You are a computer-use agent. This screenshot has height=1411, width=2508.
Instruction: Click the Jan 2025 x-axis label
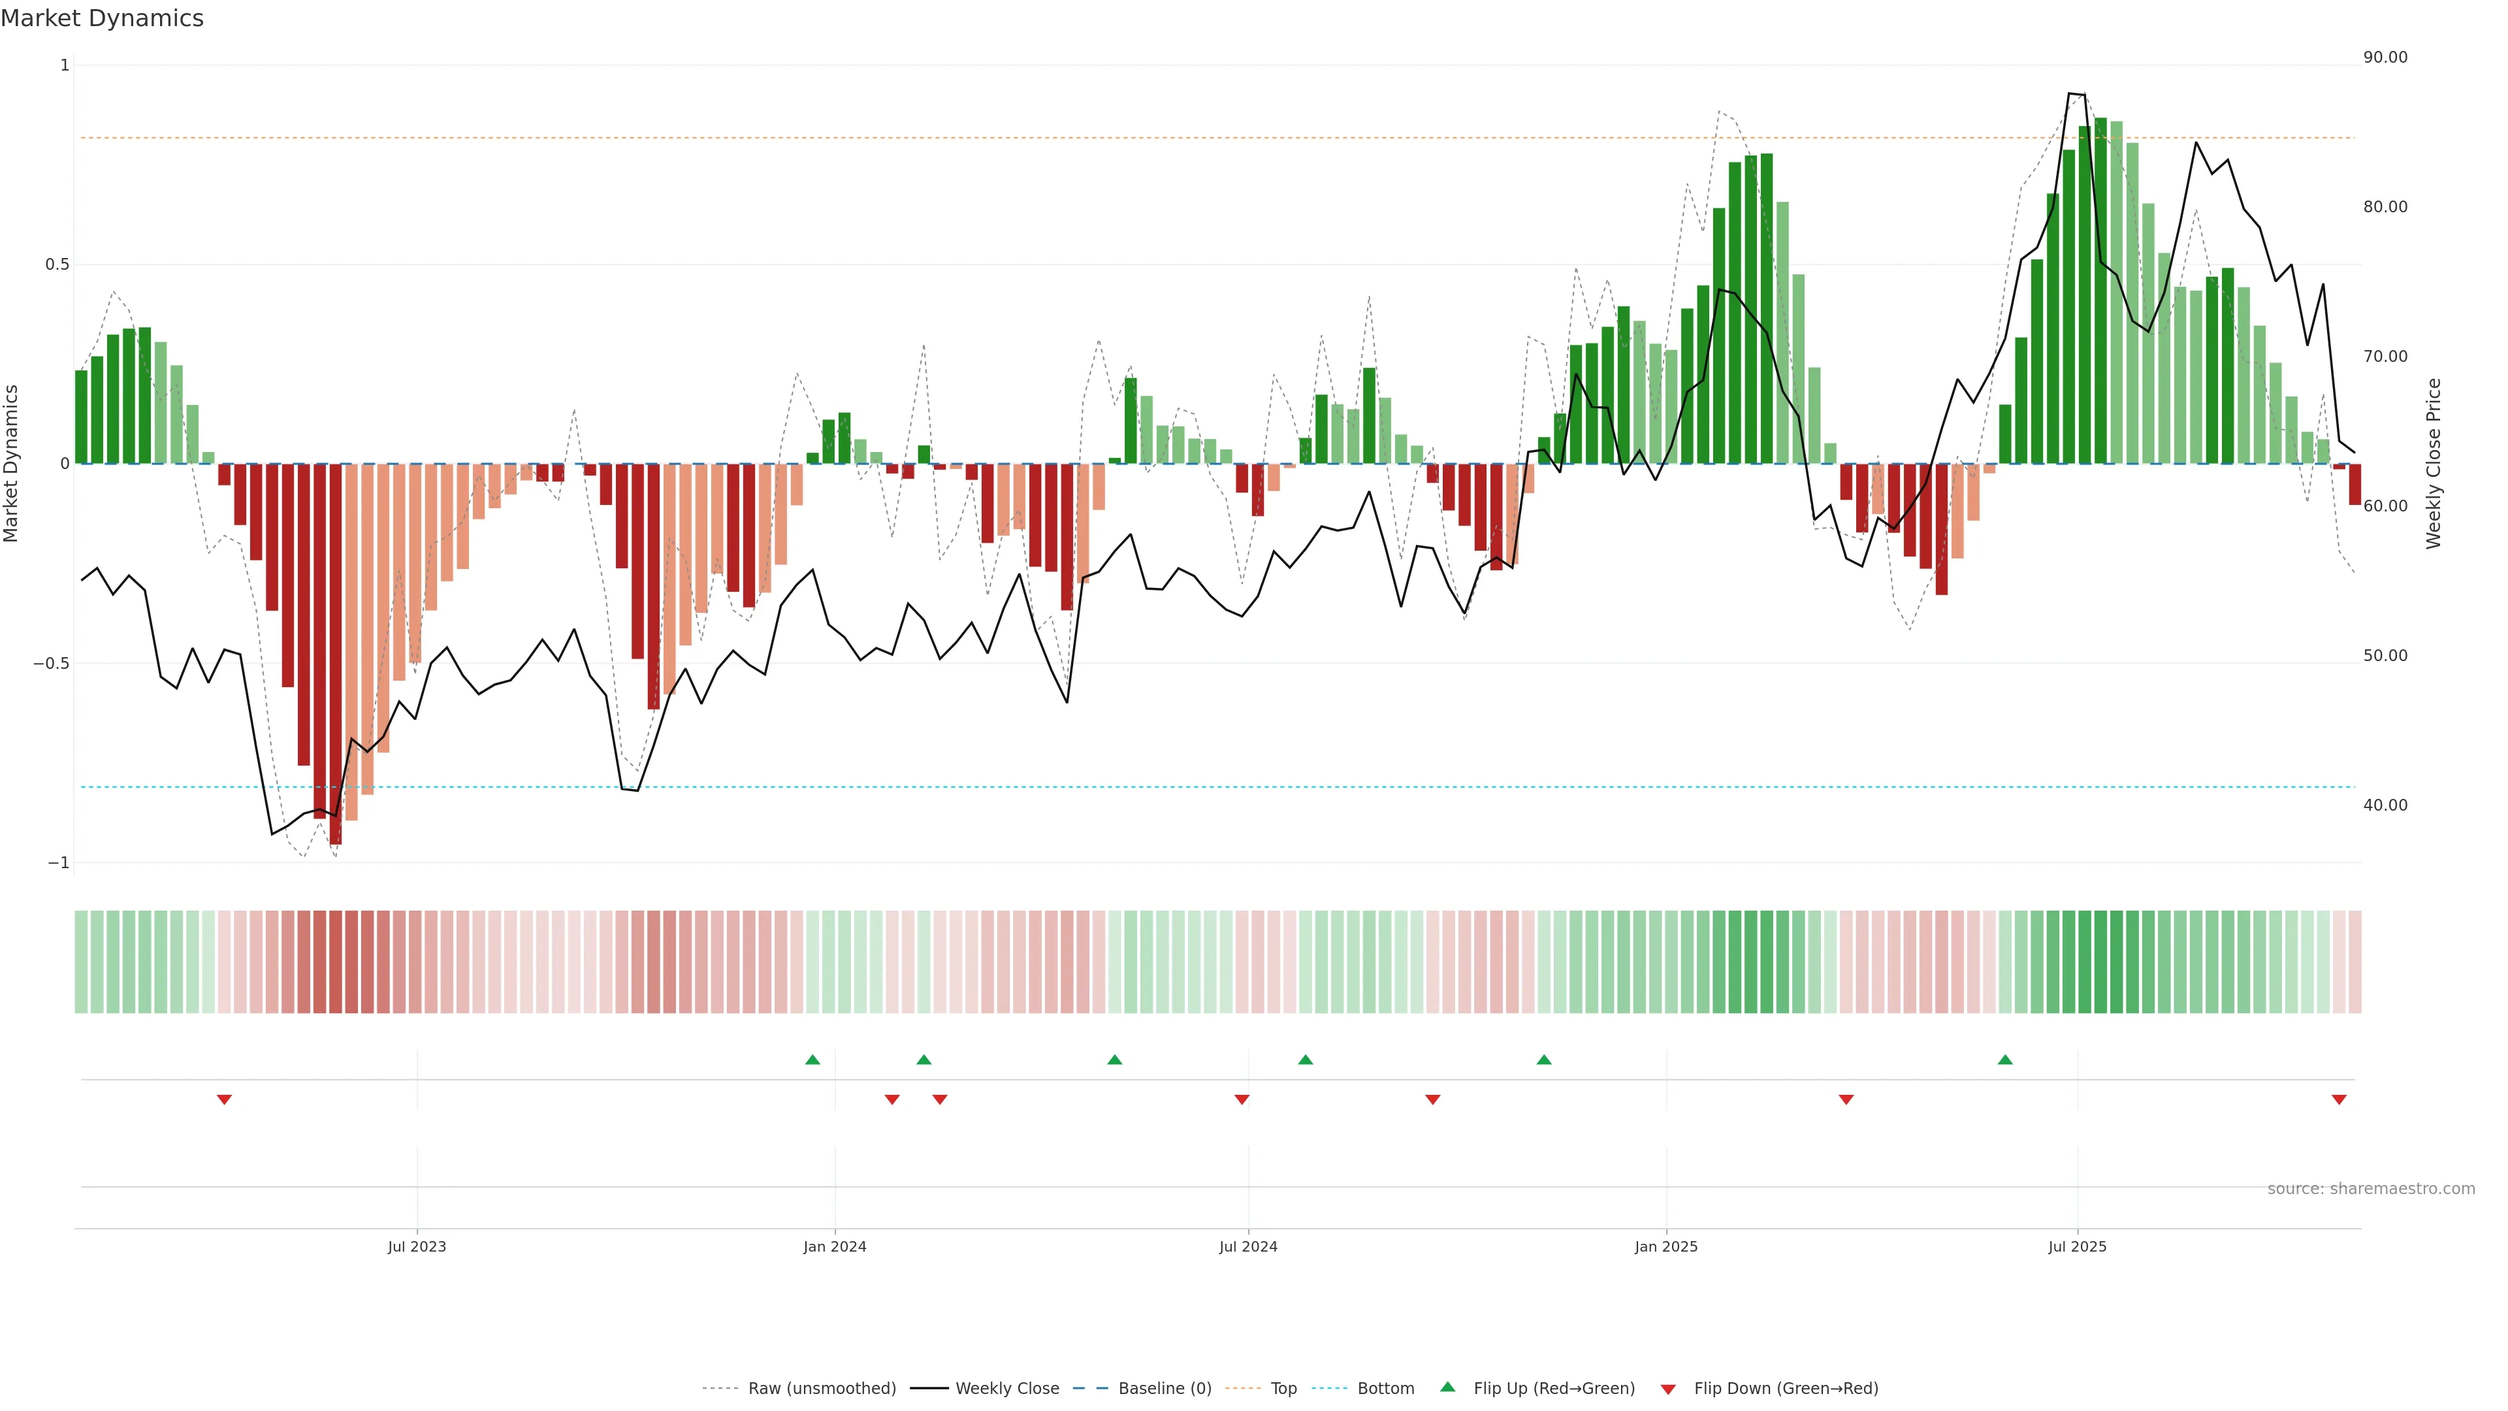tap(1666, 1246)
